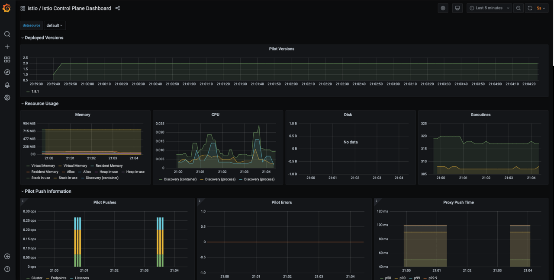Viewport: 554px width, 280px height.
Task: Click the Sign in icon in the sidebar
Action: click(x=7, y=256)
